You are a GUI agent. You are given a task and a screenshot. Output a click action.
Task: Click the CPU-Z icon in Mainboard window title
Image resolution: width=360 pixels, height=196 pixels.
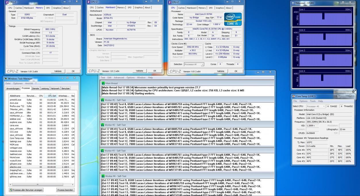(x=89, y=2)
